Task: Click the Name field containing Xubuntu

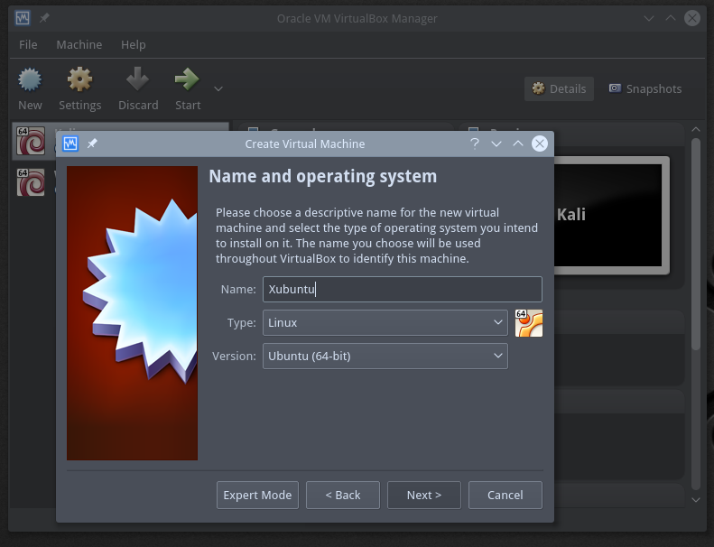Action: point(402,289)
